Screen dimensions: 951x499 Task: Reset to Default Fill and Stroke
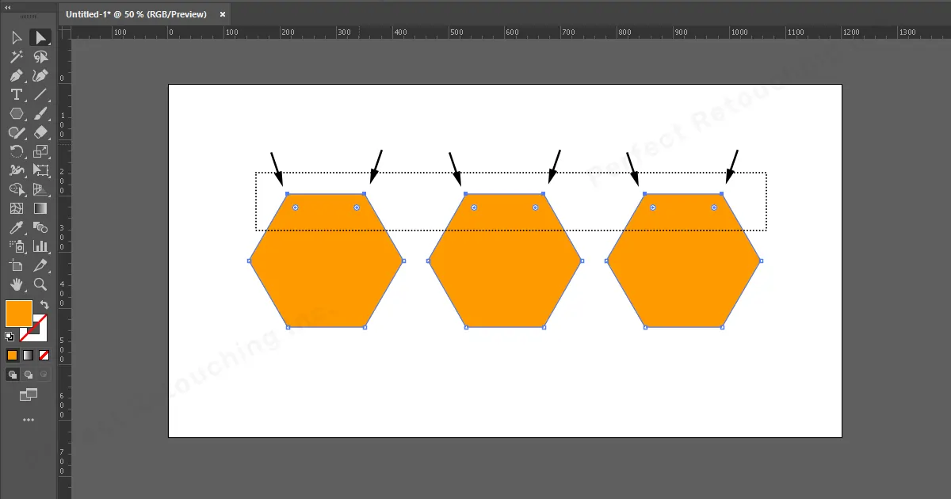pos(9,336)
